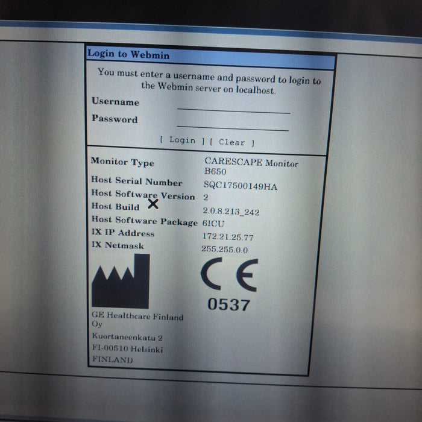Screen dimensions: 422x422
Task: Click the Clear button
Action: pyautogui.click(x=231, y=142)
